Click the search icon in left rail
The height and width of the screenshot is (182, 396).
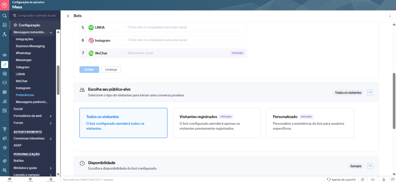4,16
